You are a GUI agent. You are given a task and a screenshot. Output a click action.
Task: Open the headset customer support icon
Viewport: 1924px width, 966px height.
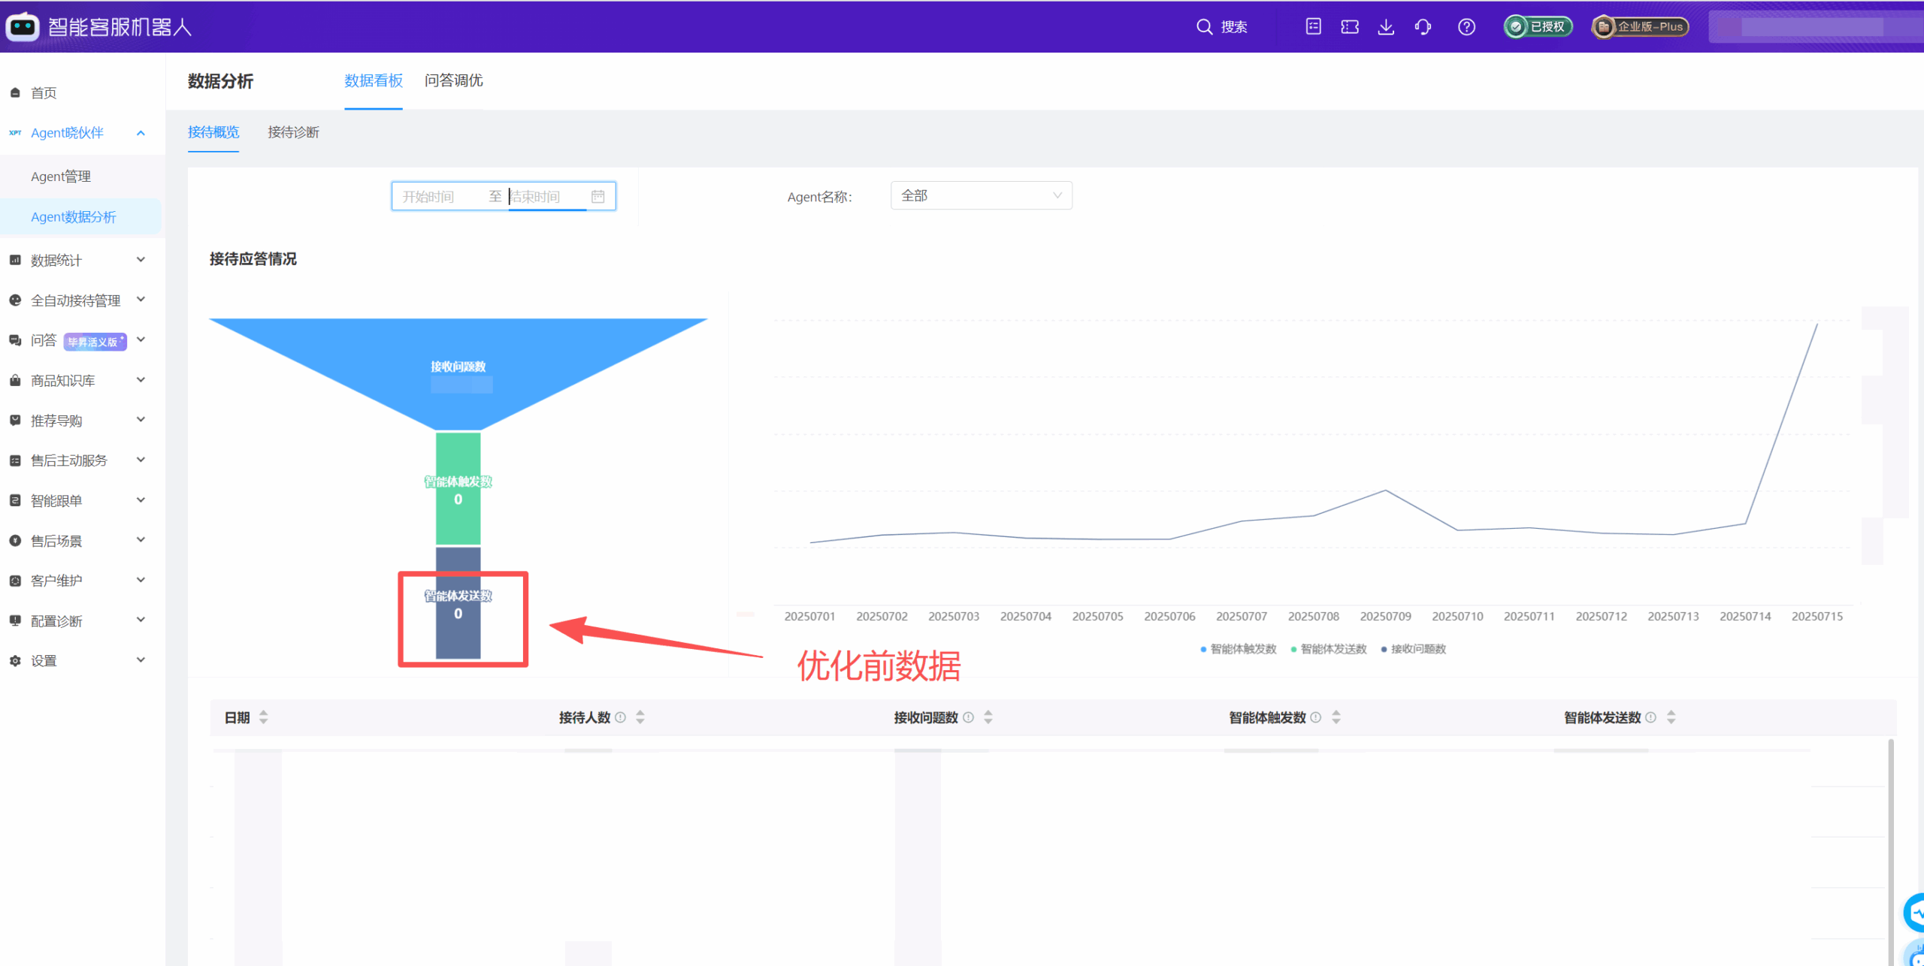(x=1423, y=26)
